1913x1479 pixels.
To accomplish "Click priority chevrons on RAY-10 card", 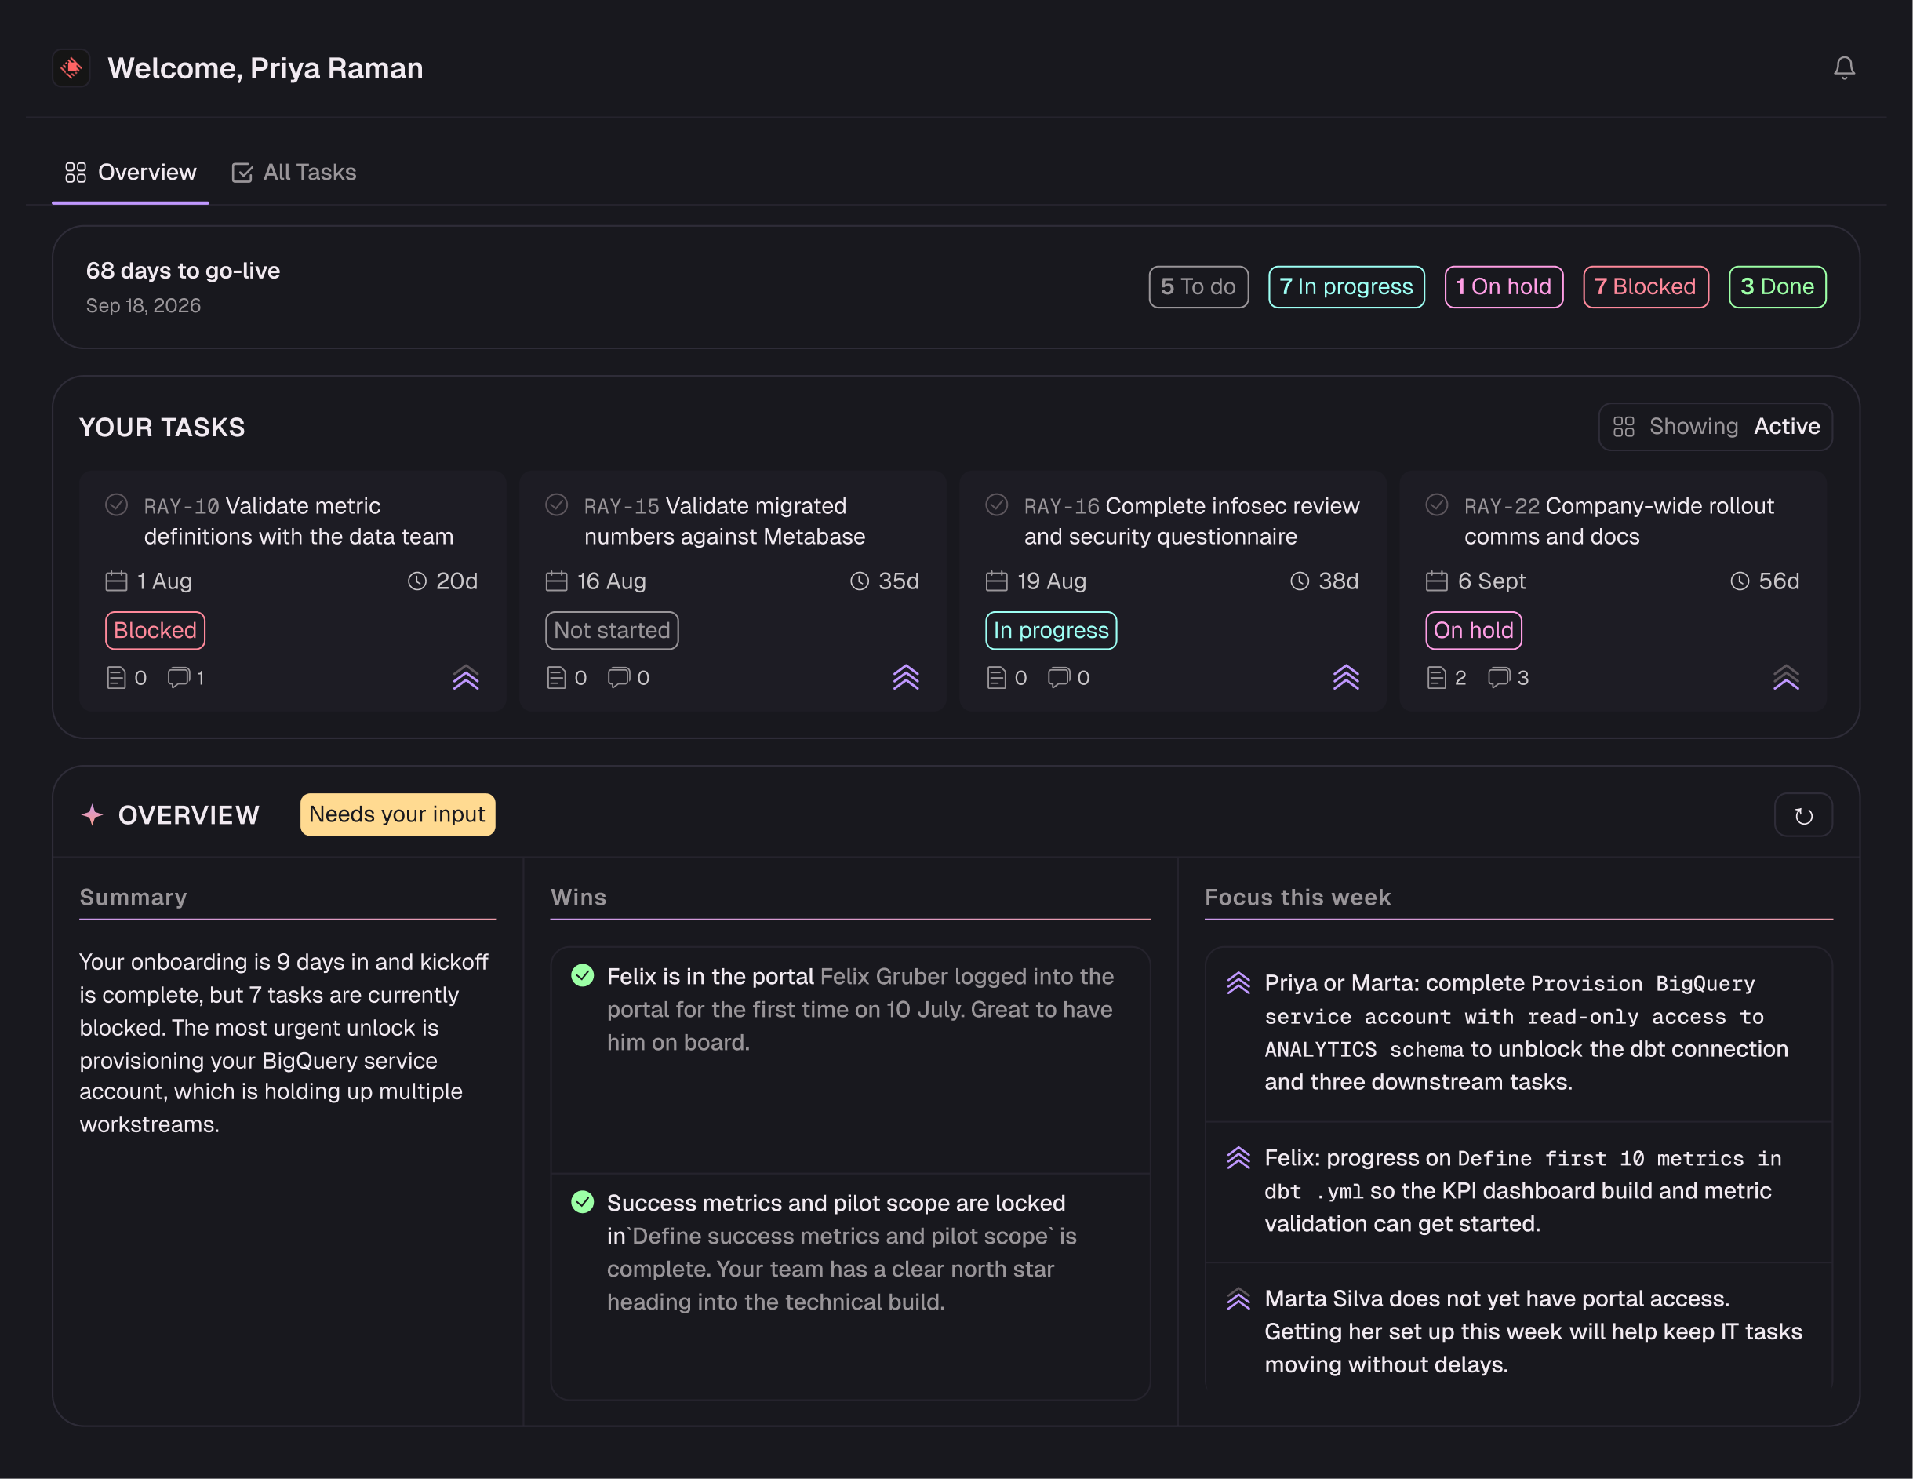I will 466,677.
